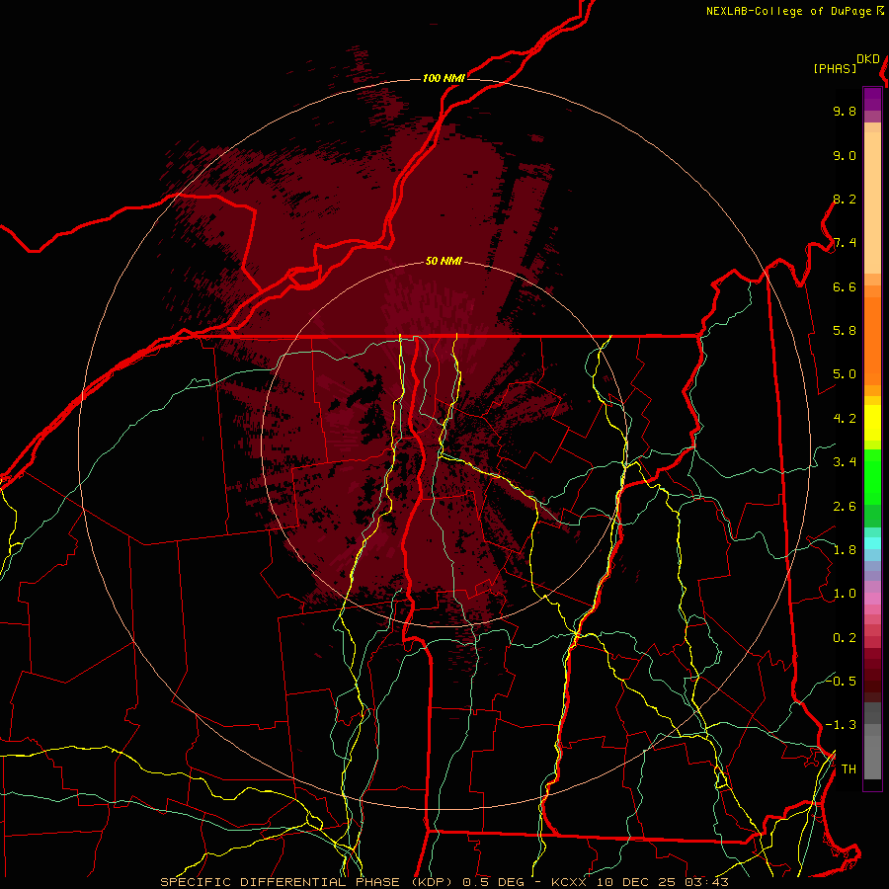Click the 7.4 legend value
This screenshot has width=889, height=889.
tap(845, 243)
